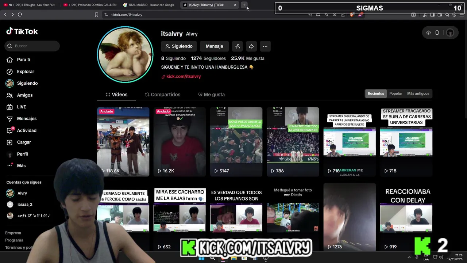
Task: Click the Mensaje button
Action: click(x=214, y=46)
